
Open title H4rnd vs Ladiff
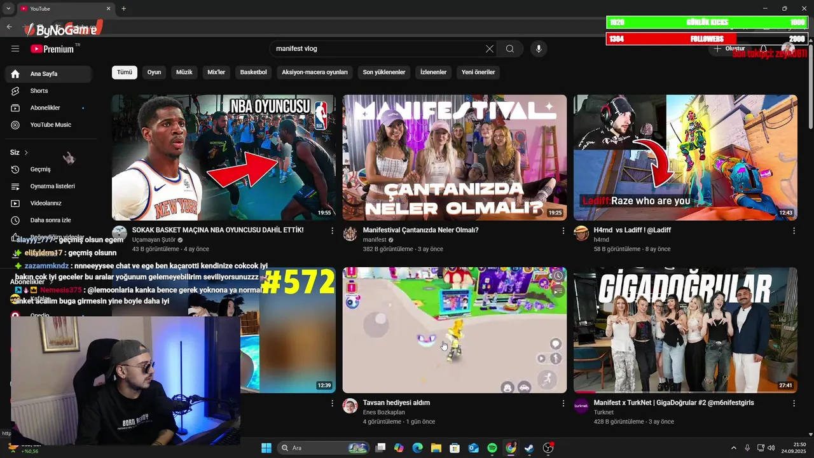632,230
